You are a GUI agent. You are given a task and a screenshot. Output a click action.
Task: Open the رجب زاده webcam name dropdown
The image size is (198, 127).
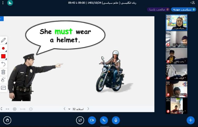point(180,61)
